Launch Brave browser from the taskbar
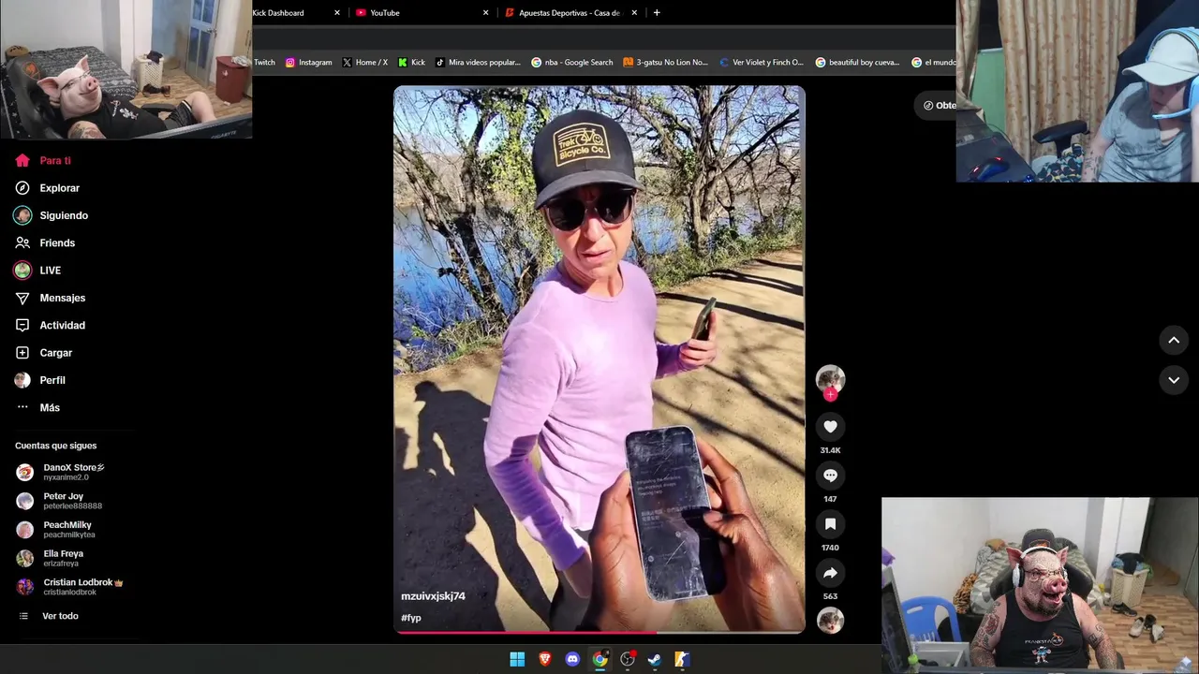 pyautogui.click(x=545, y=659)
